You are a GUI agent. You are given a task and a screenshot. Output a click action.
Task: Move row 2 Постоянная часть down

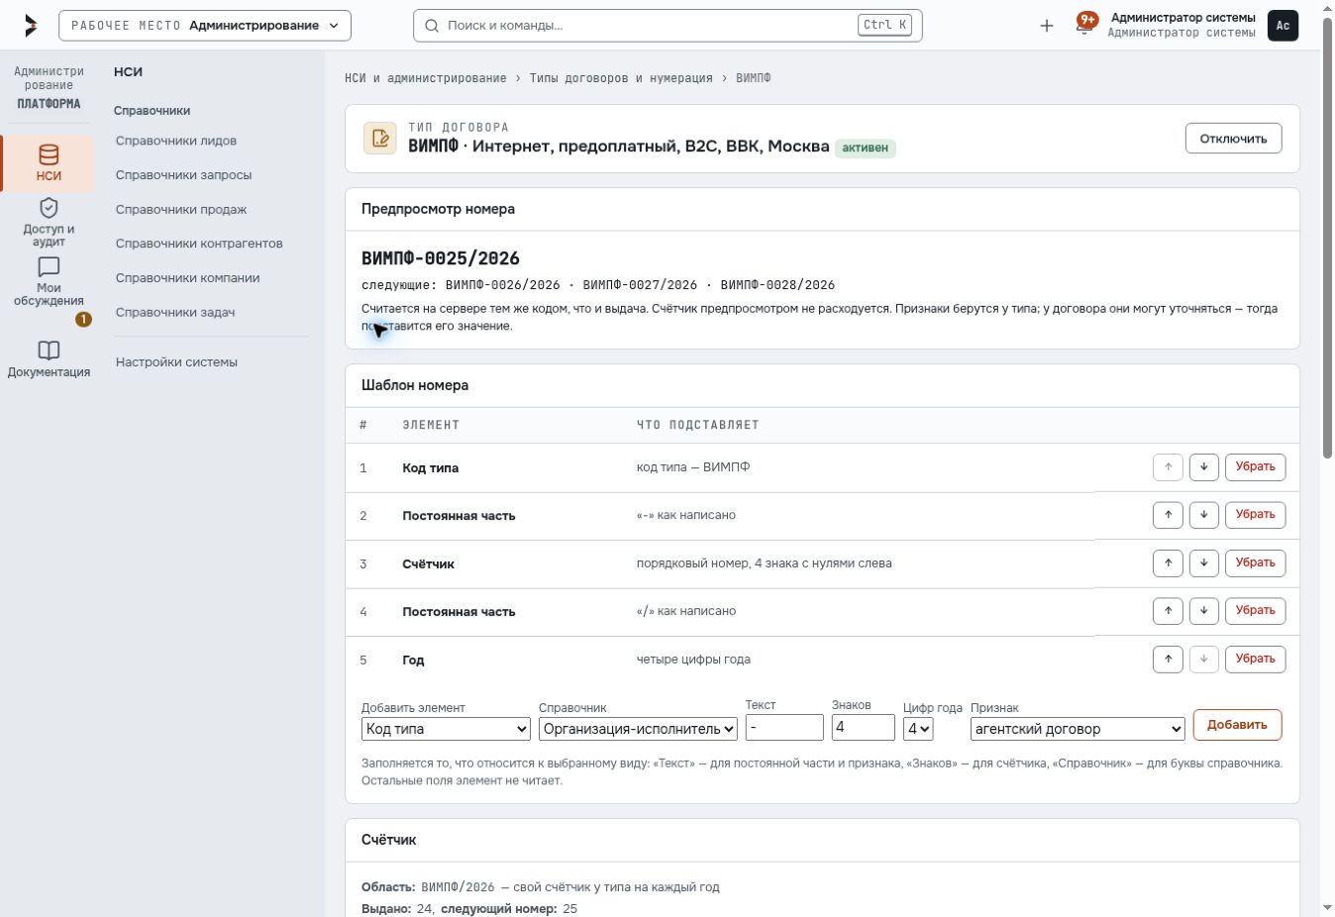coord(1203,515)
